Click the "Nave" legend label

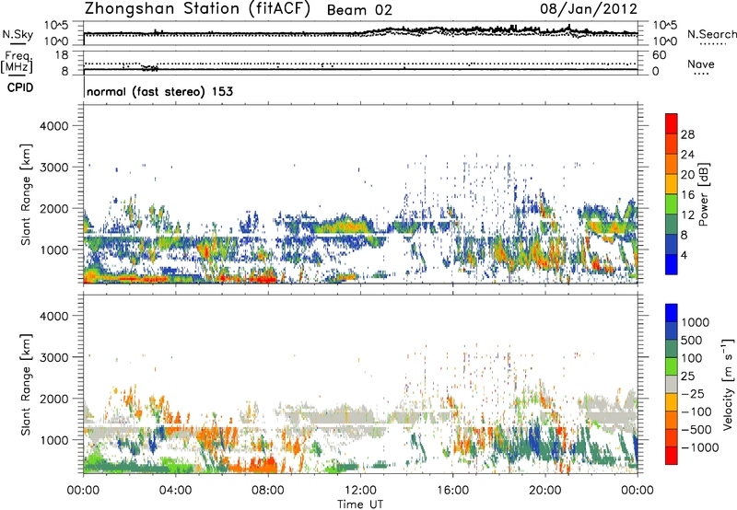[x=701, y=64]
